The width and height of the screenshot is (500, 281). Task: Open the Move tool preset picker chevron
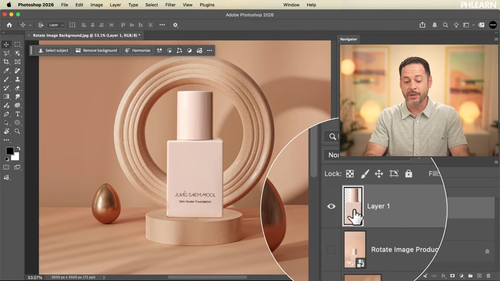point(30,25)
